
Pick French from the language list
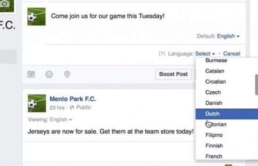(214, 156)
